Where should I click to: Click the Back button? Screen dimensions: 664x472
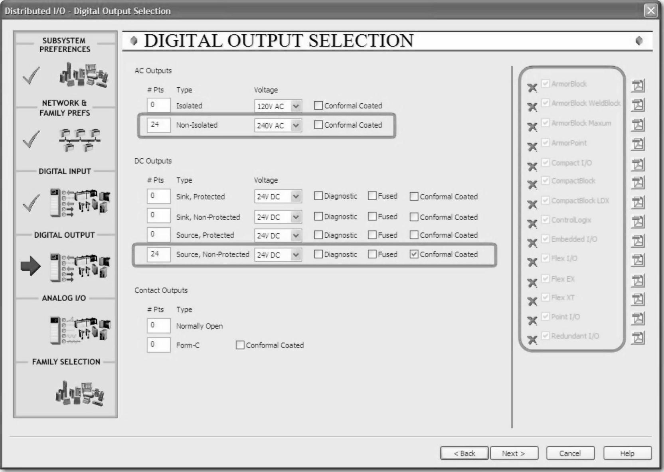[464, 453]
